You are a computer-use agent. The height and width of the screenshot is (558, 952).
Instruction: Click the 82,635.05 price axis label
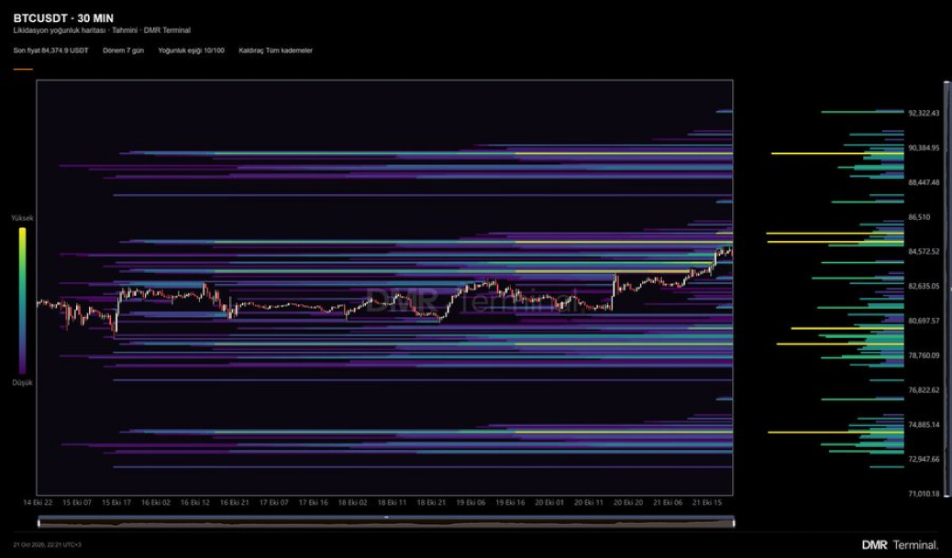click(924, 286)
